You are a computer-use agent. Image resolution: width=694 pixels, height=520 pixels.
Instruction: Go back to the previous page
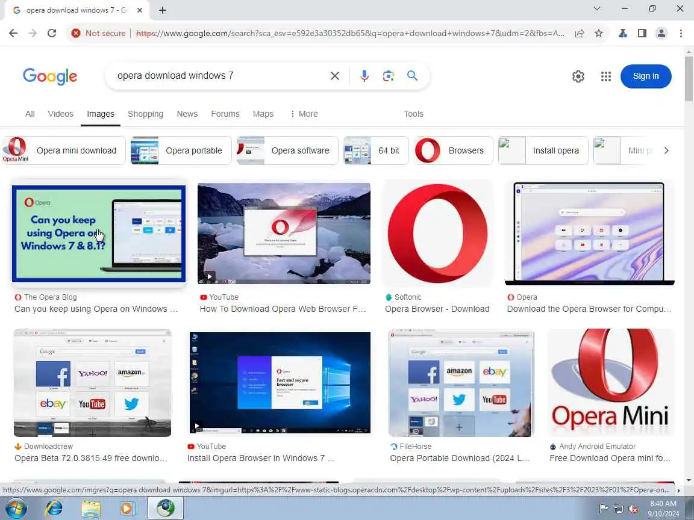click(x=13, y=33)
